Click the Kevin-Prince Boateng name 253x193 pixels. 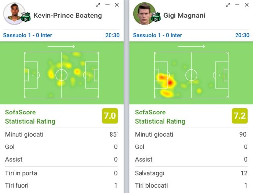coord(68,16)
